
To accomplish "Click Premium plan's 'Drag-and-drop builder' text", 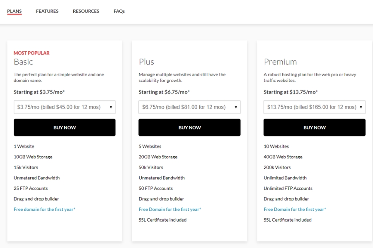I will click(x=286, y=199).
